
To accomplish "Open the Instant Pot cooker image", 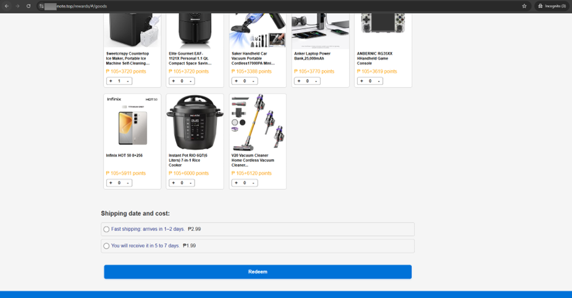I will pos(195,123).
